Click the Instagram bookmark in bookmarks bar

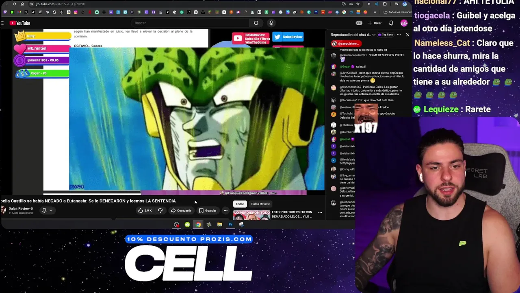click(76, 12)
